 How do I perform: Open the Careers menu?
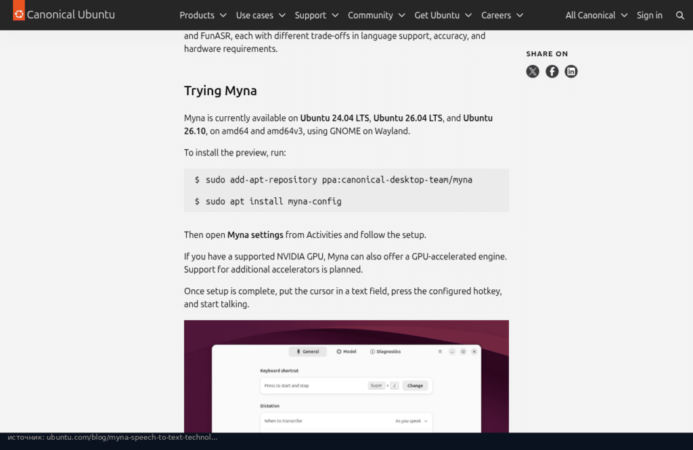[502, 16]
